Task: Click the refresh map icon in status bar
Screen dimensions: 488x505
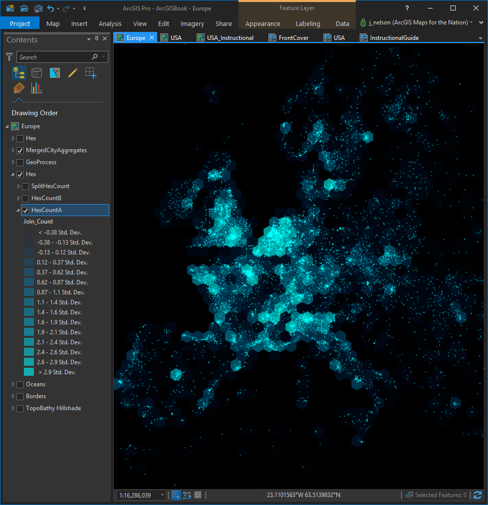Action: (x=478, y=495)
